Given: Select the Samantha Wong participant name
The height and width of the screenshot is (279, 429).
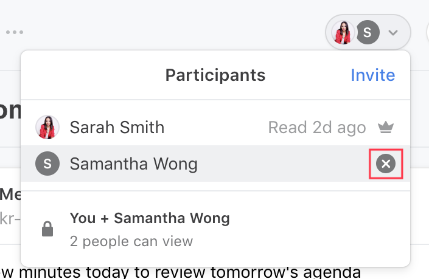Looking at the screenshot, I should [x=133, y=164].
